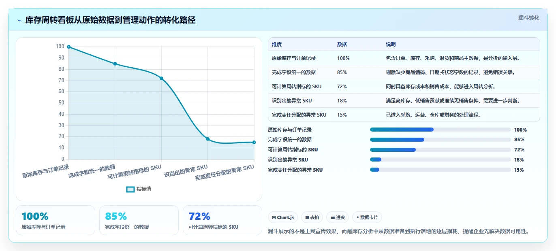This screenshot has width=556, height=251.
Task: Click the chart data point at value 72
Action: pos(161,78)
